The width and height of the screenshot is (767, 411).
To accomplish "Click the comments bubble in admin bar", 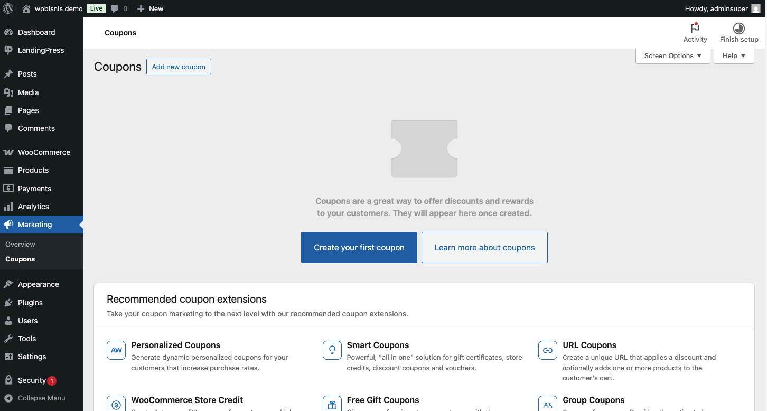I will click(x=115, y=8).
